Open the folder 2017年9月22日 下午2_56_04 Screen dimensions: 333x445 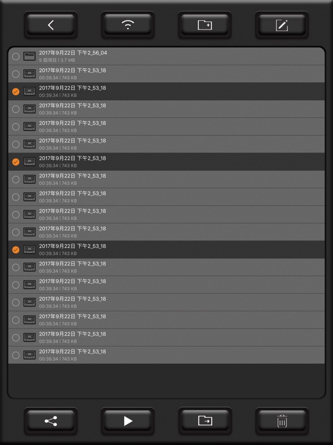pyautogui.click(x=166, y=56)
